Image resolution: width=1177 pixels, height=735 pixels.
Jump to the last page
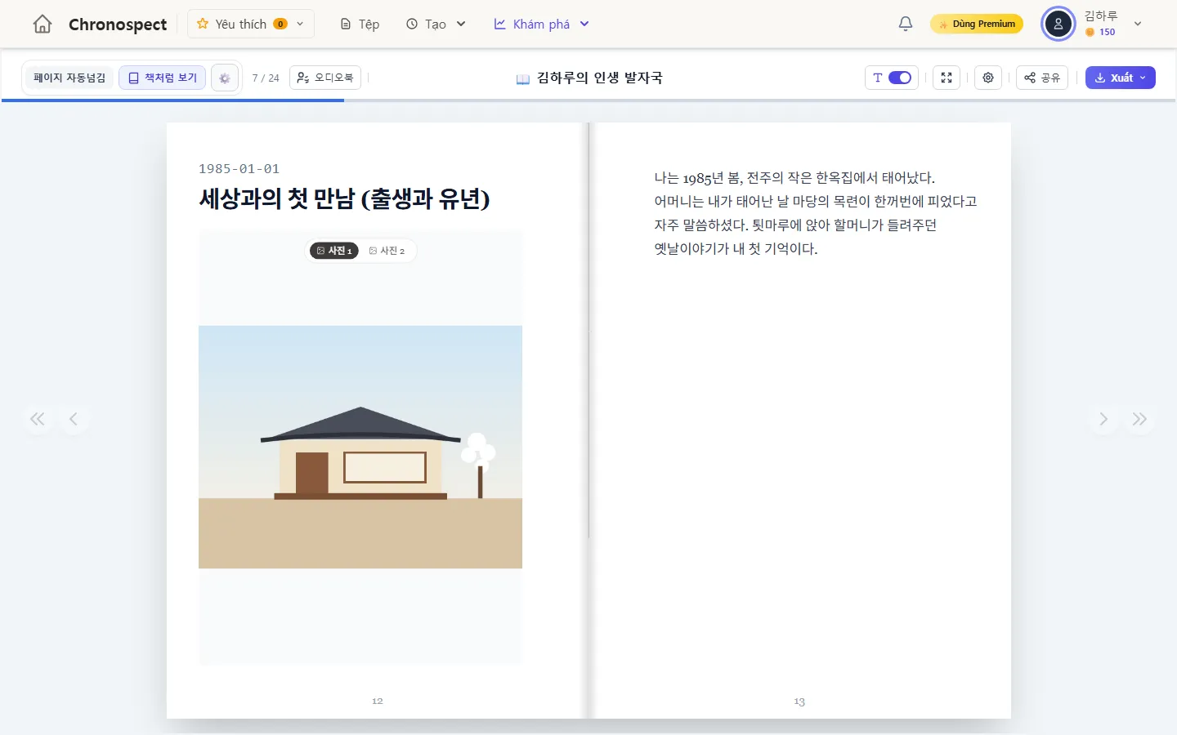pyautogui.click(x=1139, y=419)
